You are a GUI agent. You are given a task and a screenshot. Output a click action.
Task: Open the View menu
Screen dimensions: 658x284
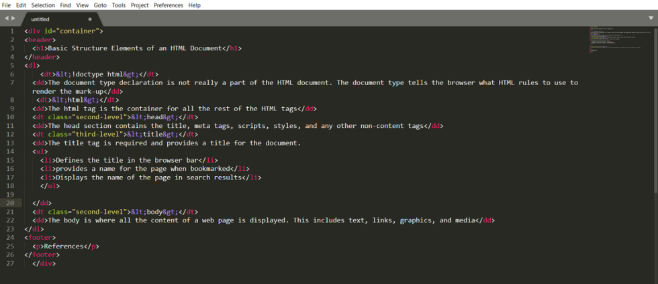(x=82, y=5)
